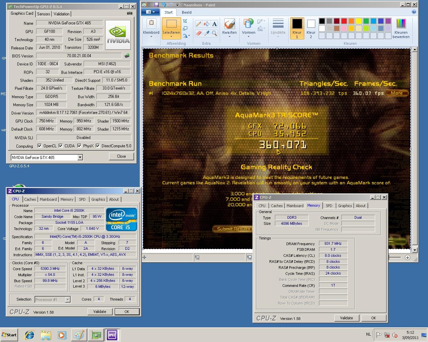Select the Pencil tool
This screenshot has width=428, height=342.
pos(199,24)
